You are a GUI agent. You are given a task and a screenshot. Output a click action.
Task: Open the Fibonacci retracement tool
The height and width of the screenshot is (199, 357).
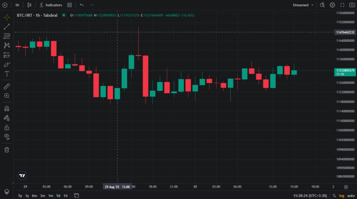7,36
